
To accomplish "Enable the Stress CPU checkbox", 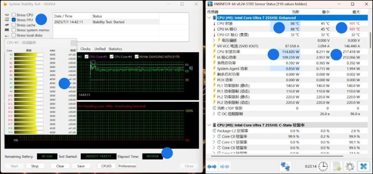I will coord(14,15).
